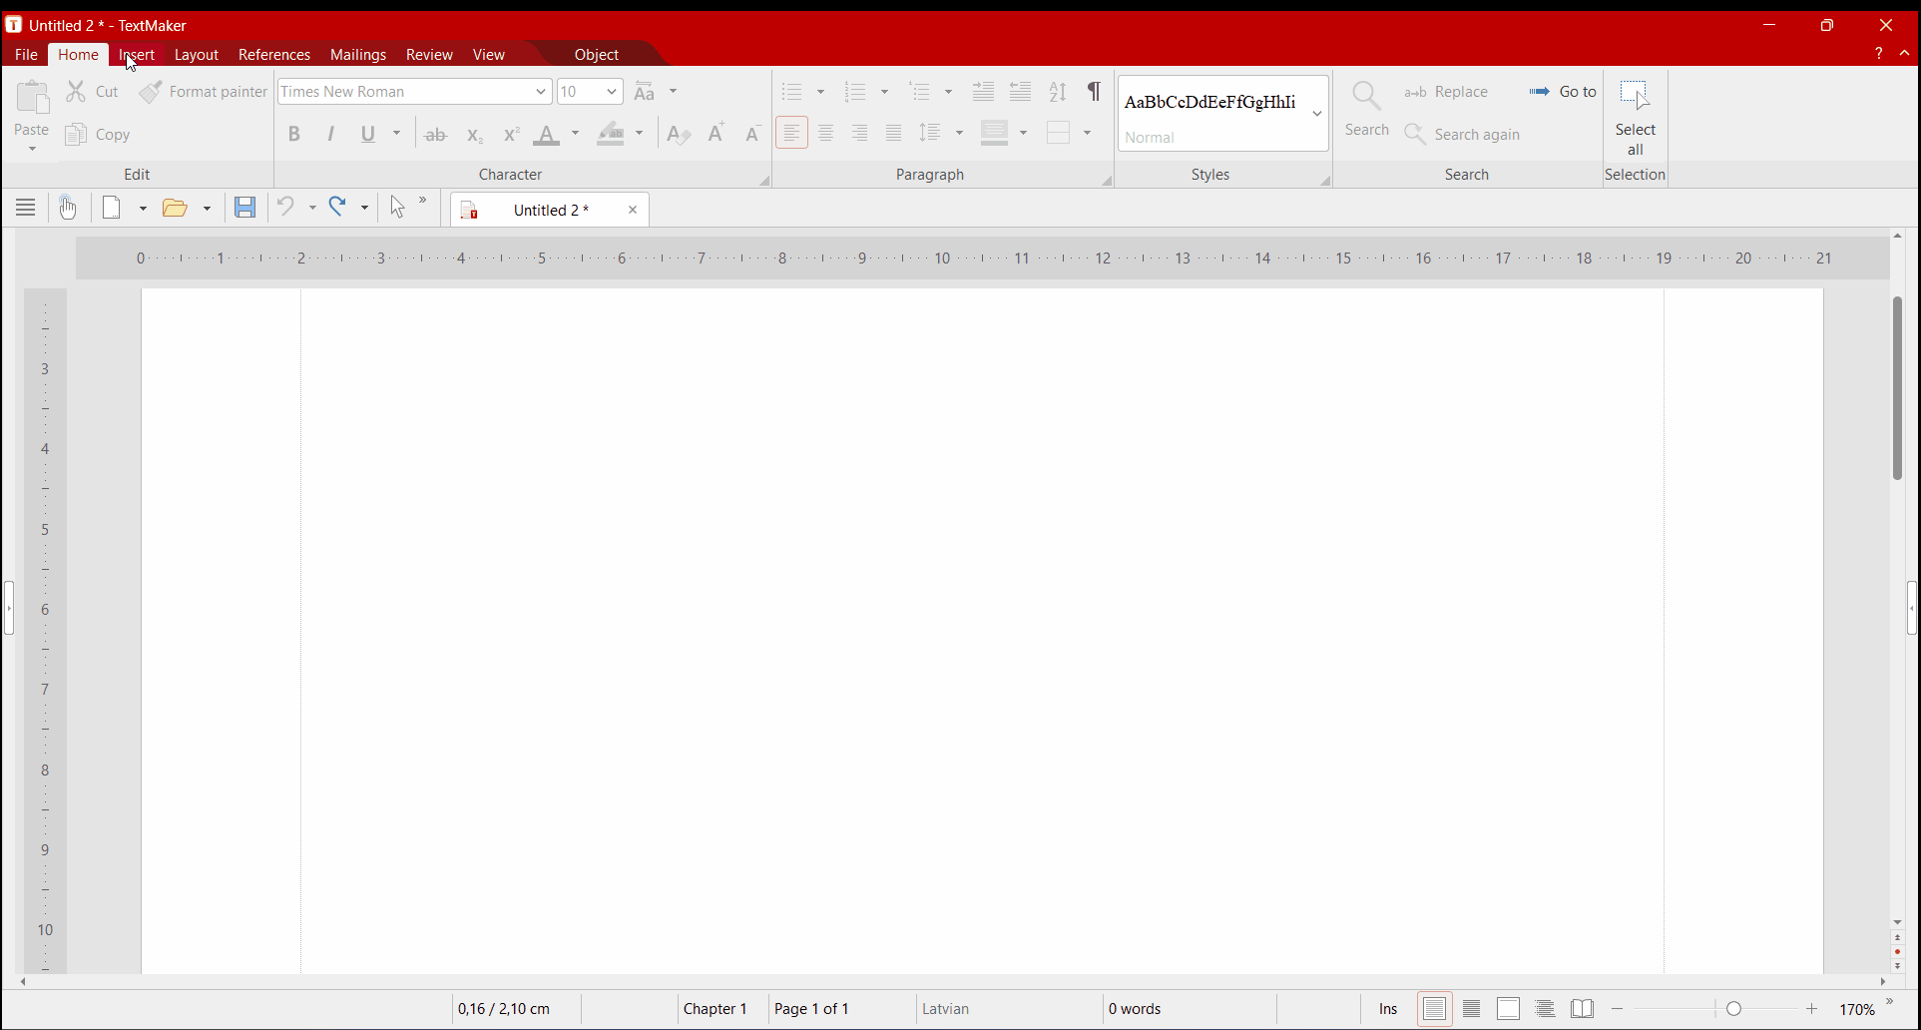Open the Insert ribbon tab
1921x1030 pixels.
(x=137, y=55)
